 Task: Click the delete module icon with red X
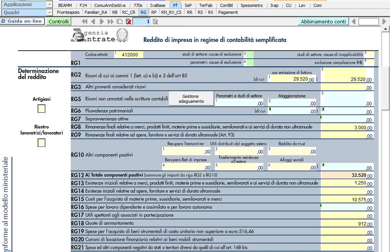(129, 21)
